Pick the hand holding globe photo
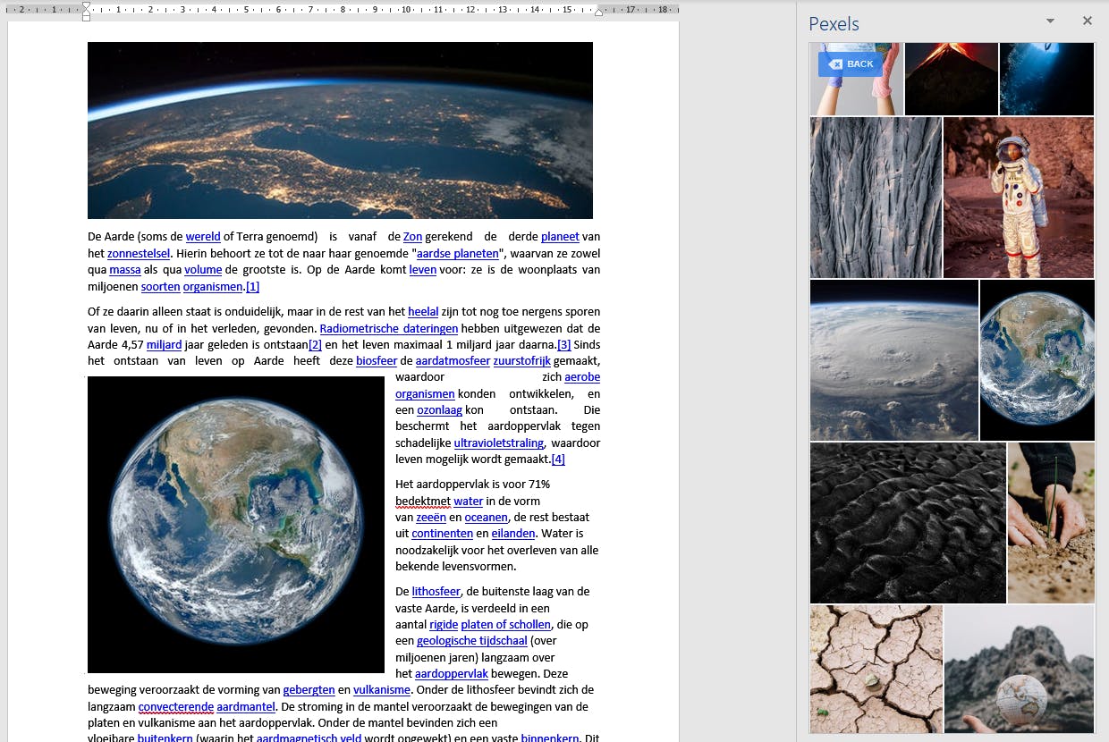The height and width of the screenshot is (742, 1109). [x=1019, y=669]
